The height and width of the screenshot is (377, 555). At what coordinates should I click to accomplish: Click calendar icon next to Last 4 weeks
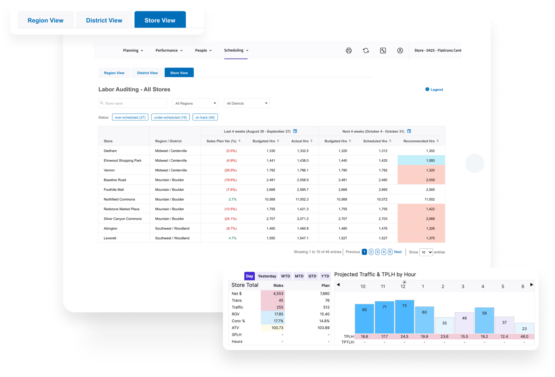(x=295, y=131)
